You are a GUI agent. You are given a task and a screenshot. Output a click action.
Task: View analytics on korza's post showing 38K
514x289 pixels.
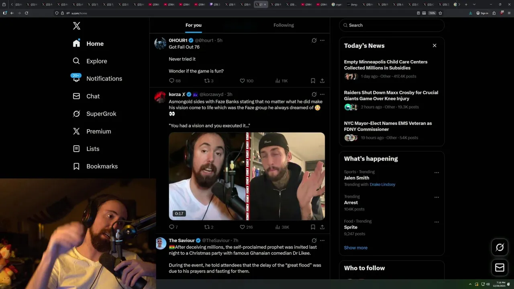[282, 227]
